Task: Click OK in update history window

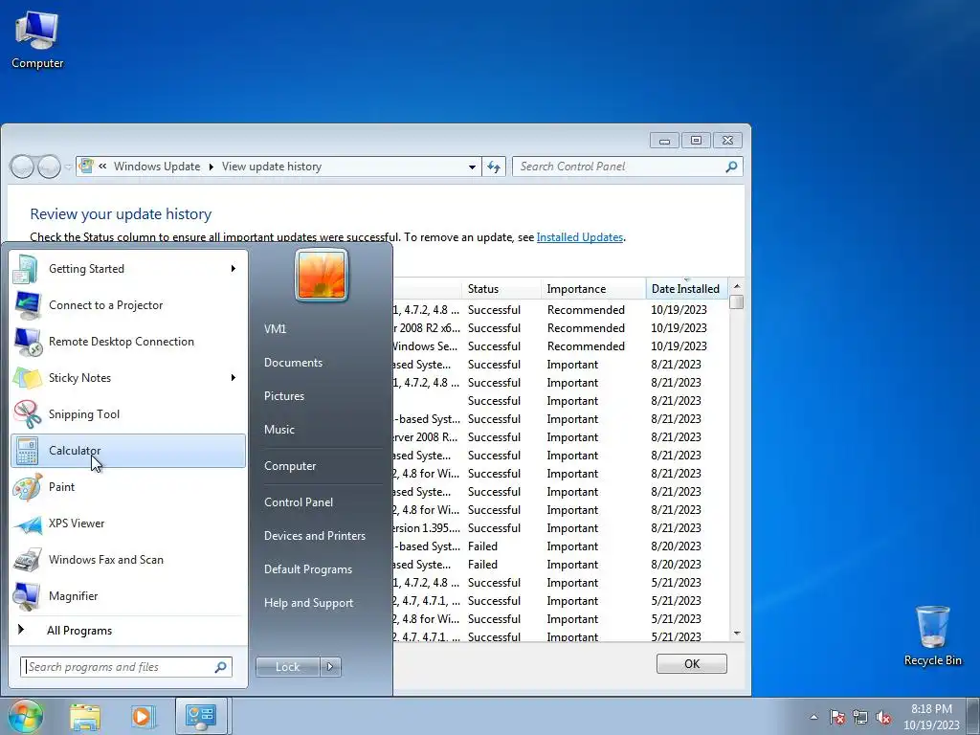Action: coord(692,664)
